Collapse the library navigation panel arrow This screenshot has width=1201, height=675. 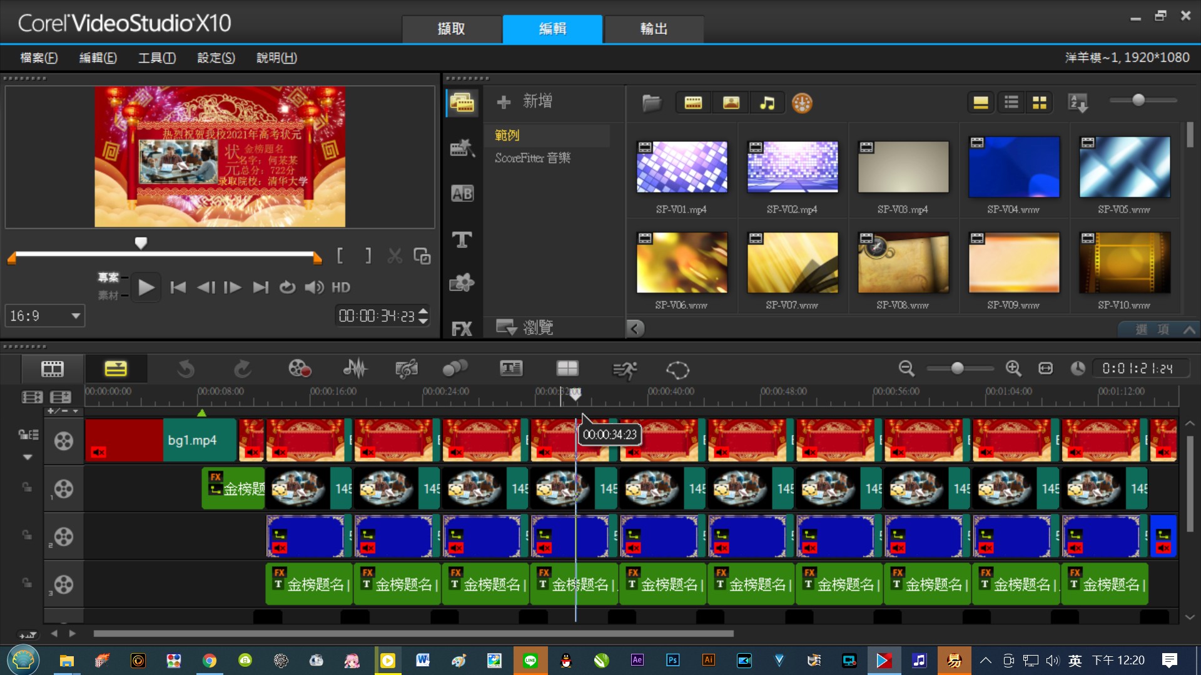click(636, 329)
